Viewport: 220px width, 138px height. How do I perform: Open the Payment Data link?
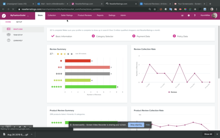click(x=143, y=36)
